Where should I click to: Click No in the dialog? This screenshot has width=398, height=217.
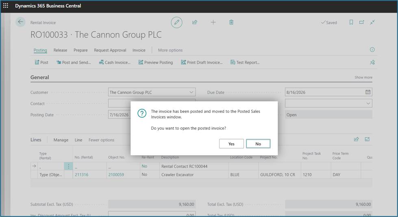(258, 144)
